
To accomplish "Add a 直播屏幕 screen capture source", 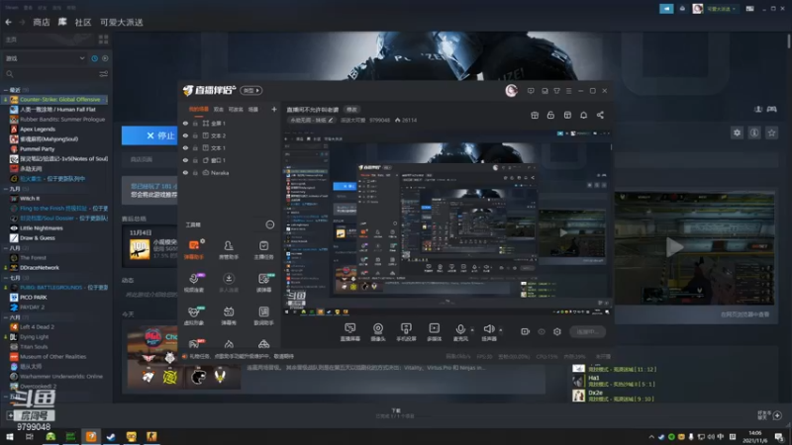I will [x=350, y=332].
